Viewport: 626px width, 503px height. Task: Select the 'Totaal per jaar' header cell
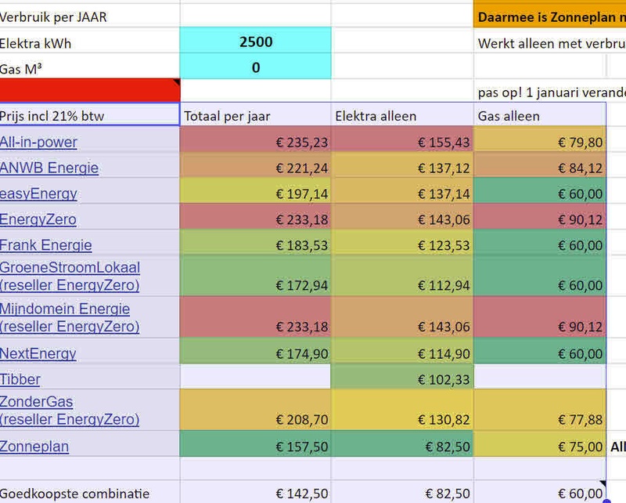click(256, 116)
